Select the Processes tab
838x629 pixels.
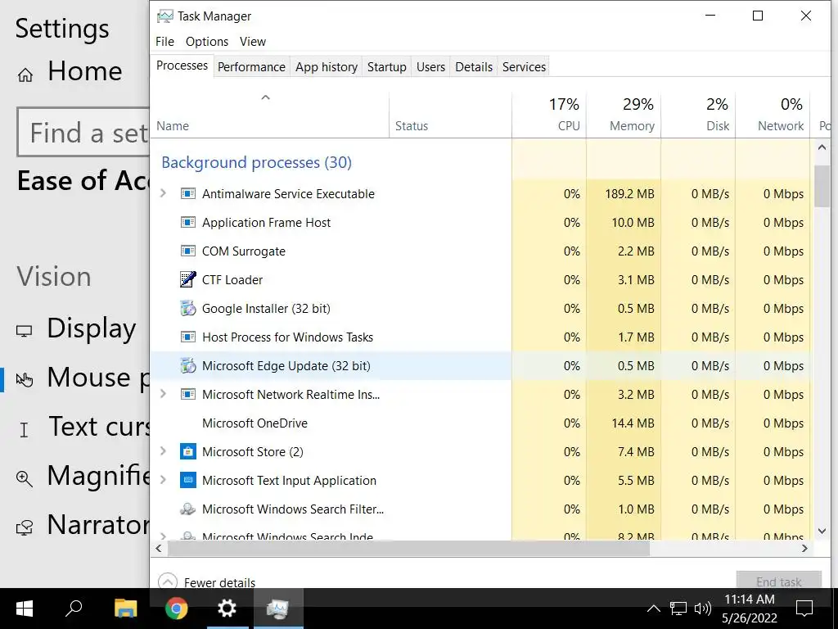point(182,66)
